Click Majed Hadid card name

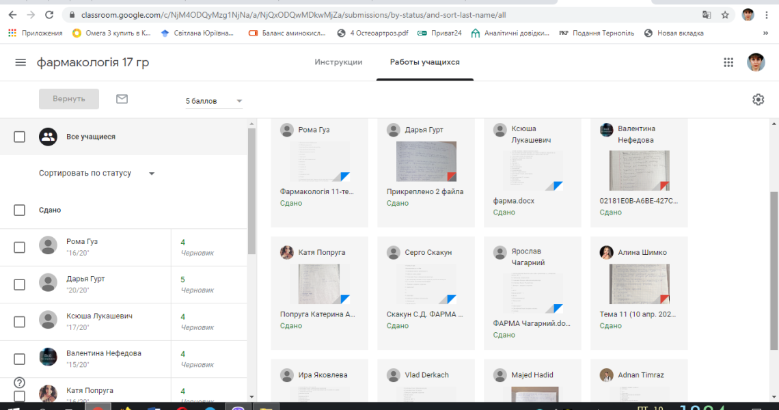532,375
